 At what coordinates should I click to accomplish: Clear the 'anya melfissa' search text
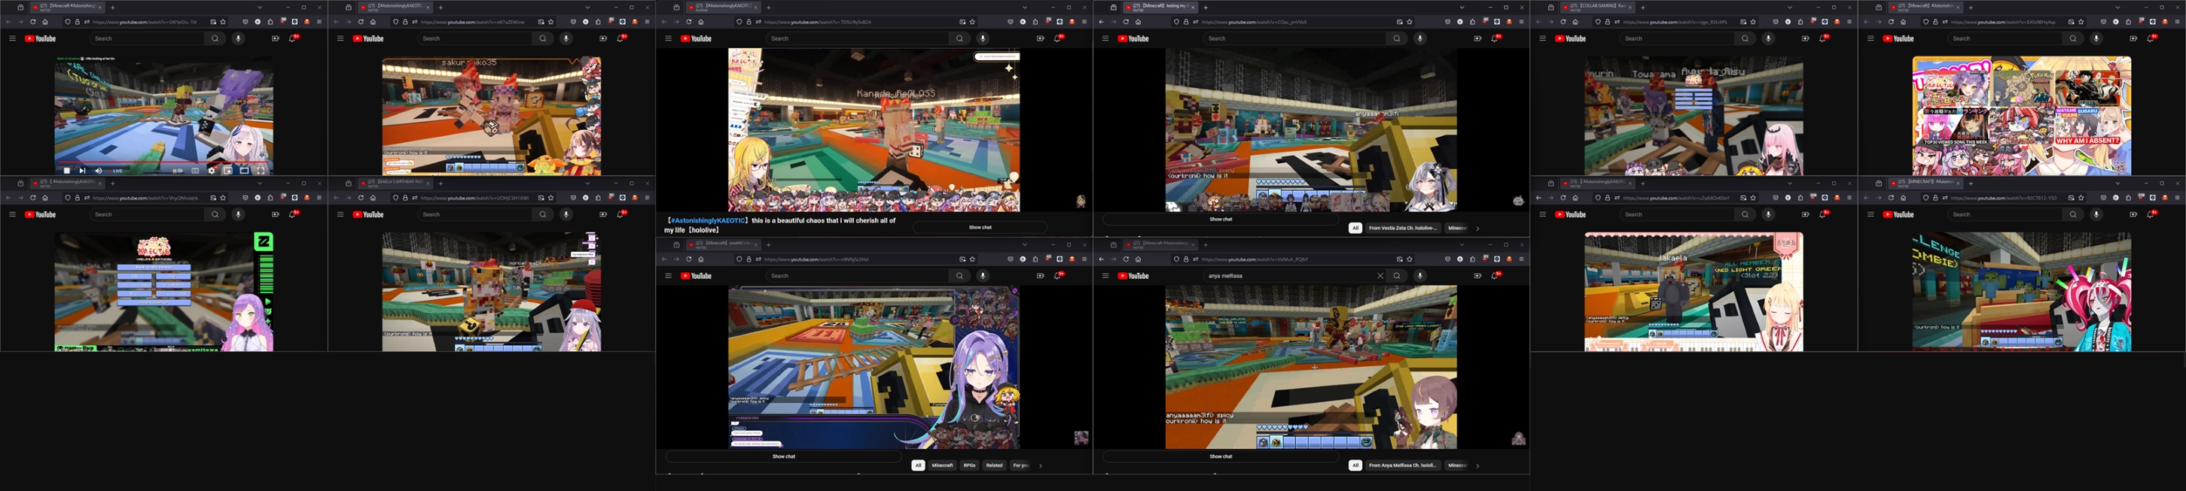pos(1380,276)
